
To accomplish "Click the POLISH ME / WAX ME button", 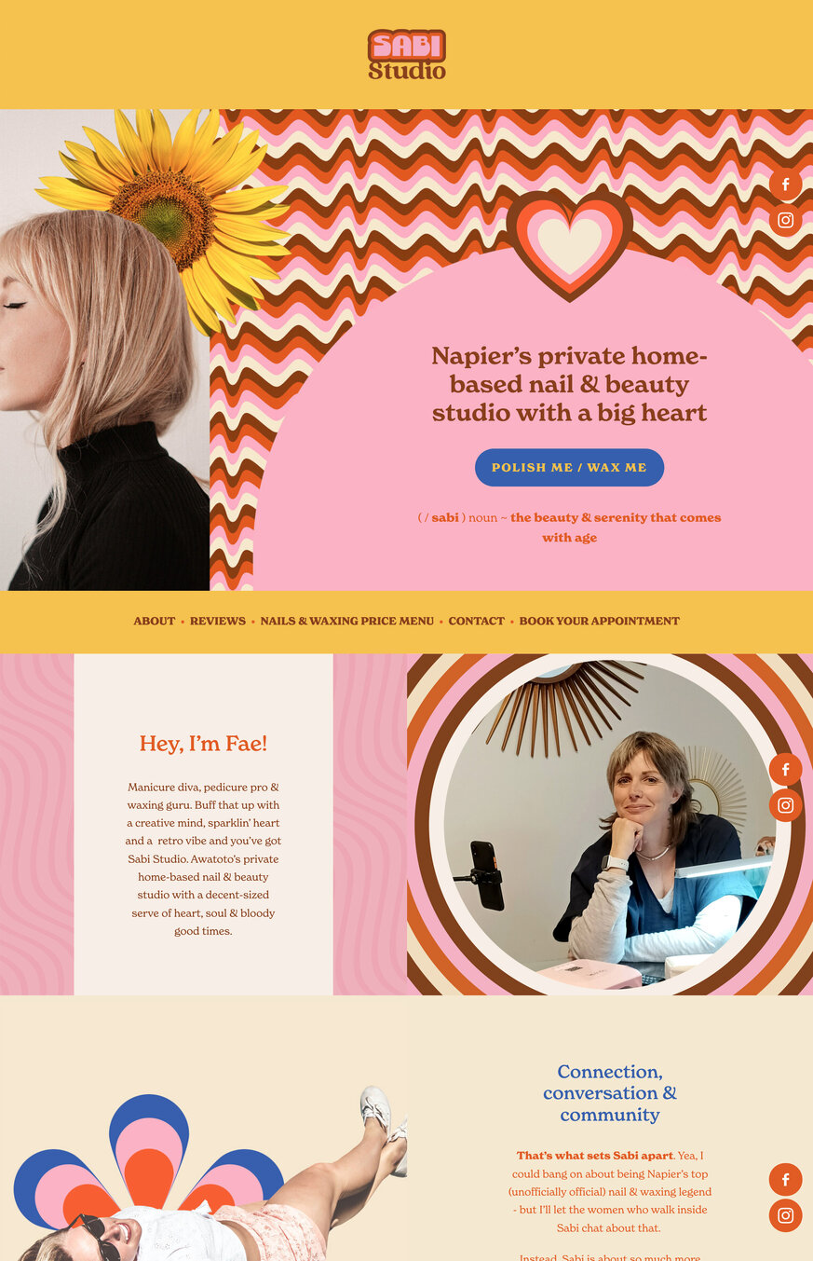I will 569,467.
